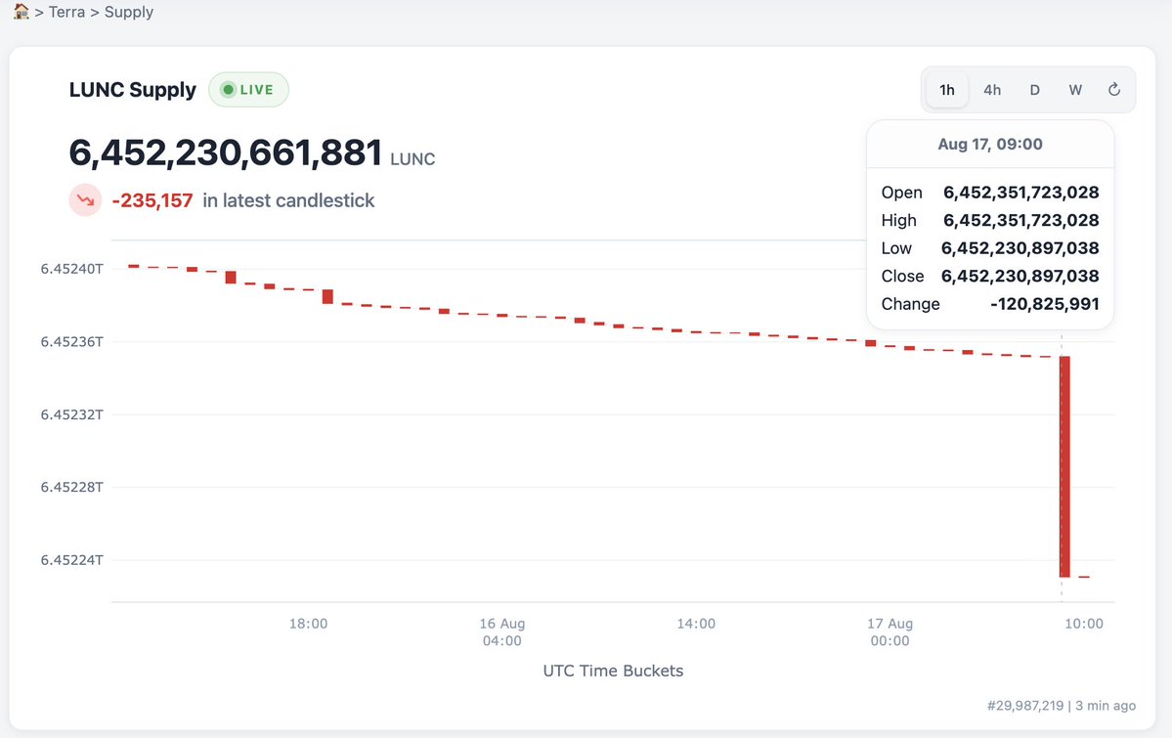
Task: Click the 6.45232T axis label
Action: (x=71, y=414)
